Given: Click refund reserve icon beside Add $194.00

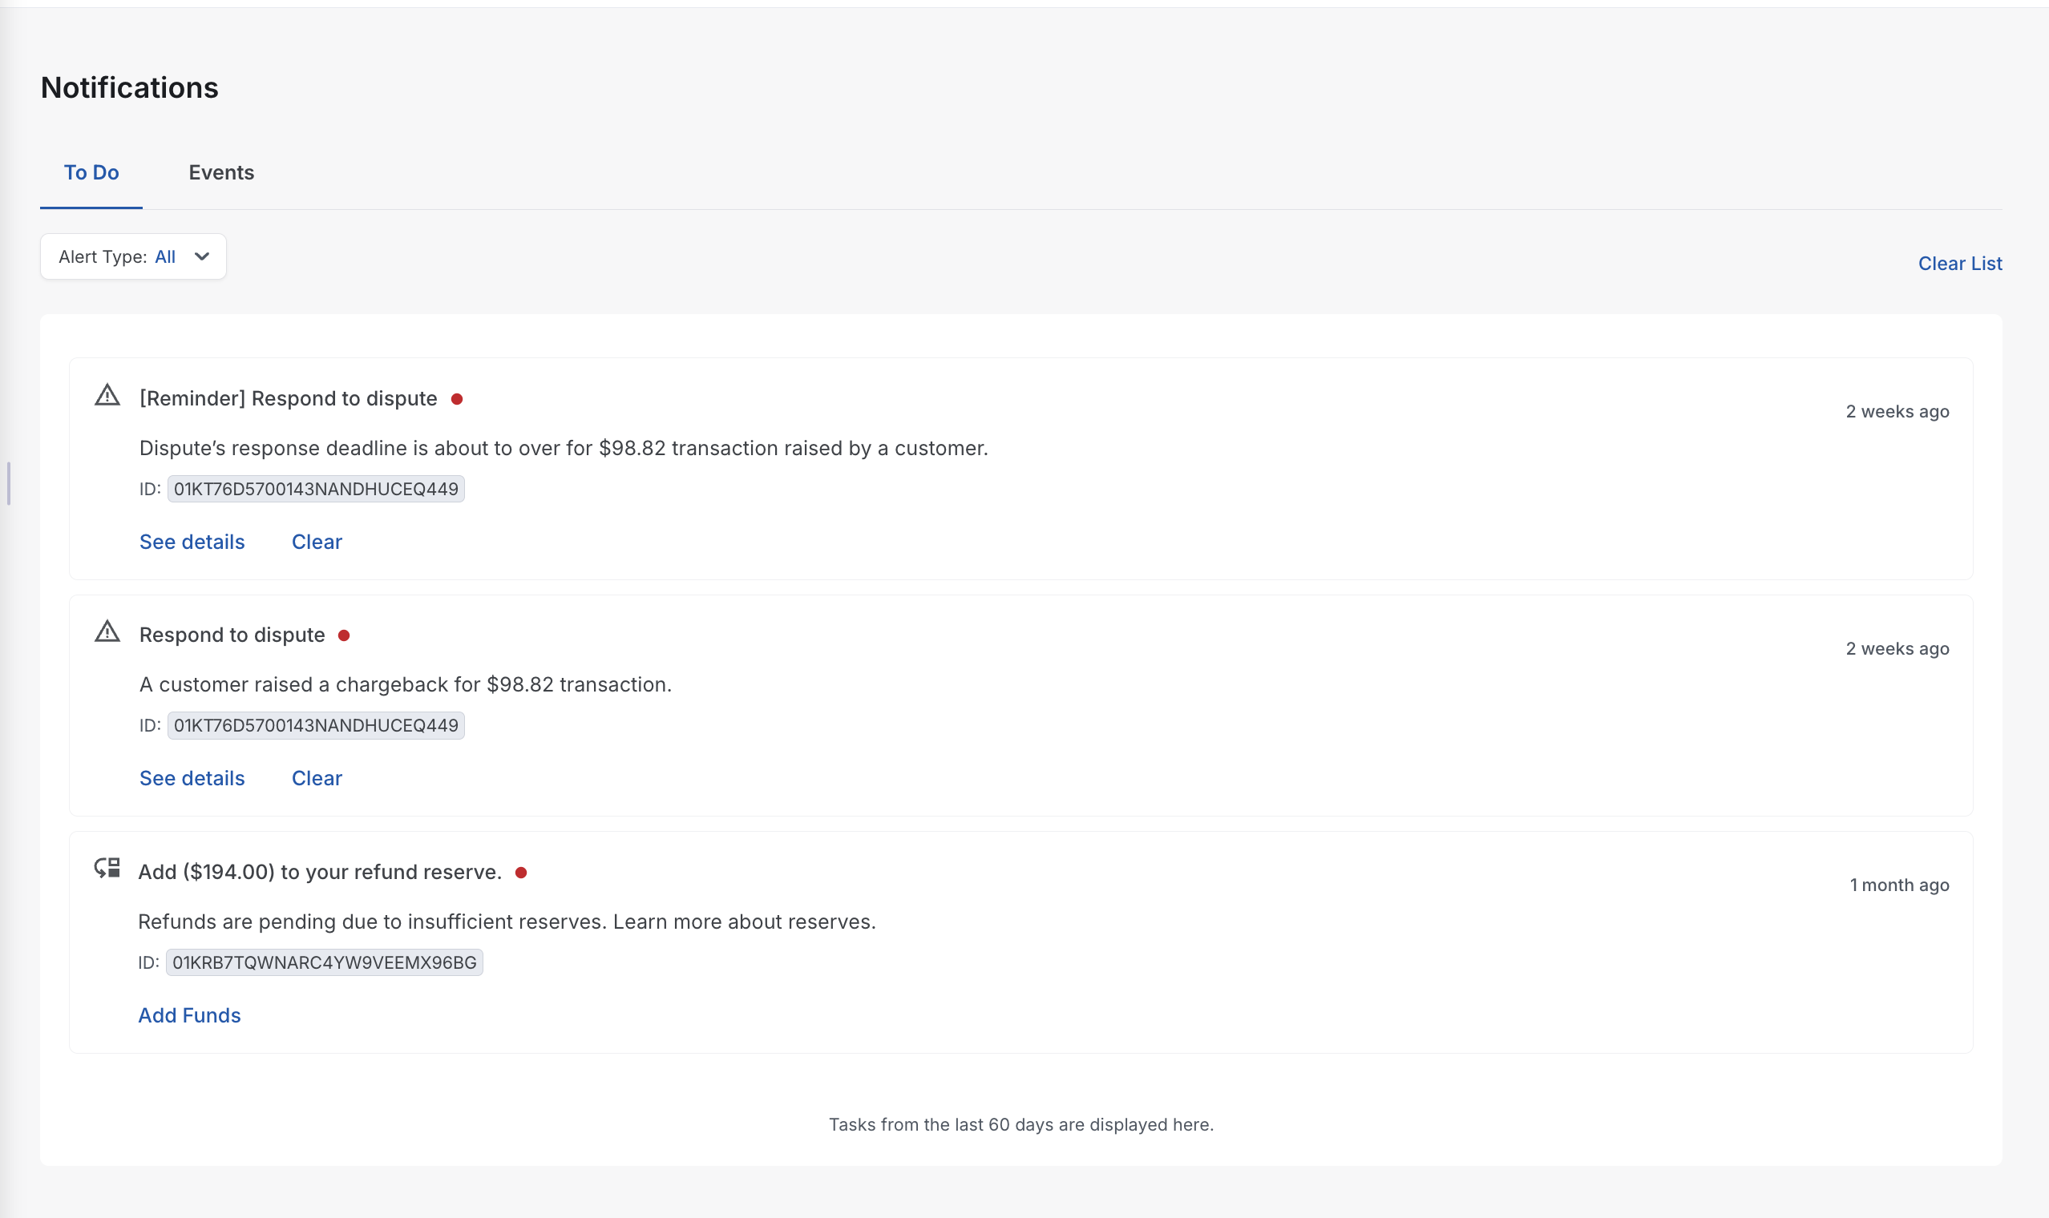Looking at the screenshot, I should point(107,869).
